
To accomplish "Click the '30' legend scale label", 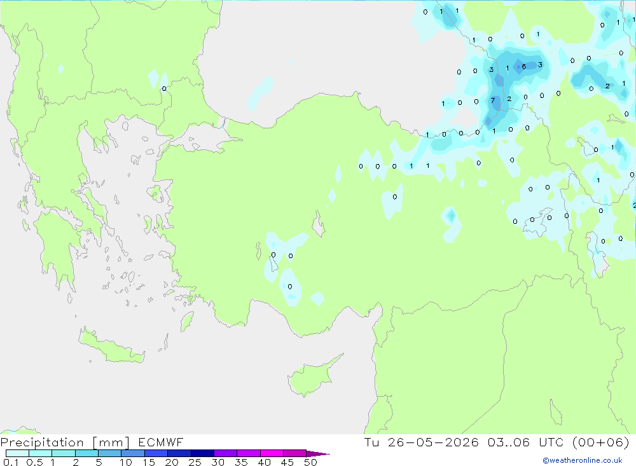I will [218, 462].
